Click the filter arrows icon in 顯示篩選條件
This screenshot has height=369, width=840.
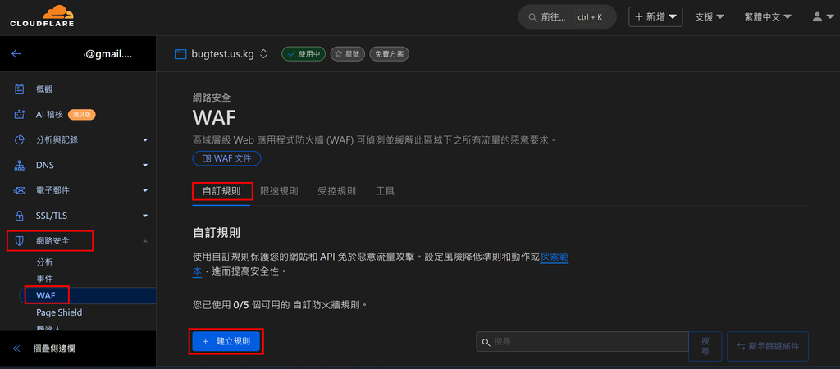(x=742, y=346)
